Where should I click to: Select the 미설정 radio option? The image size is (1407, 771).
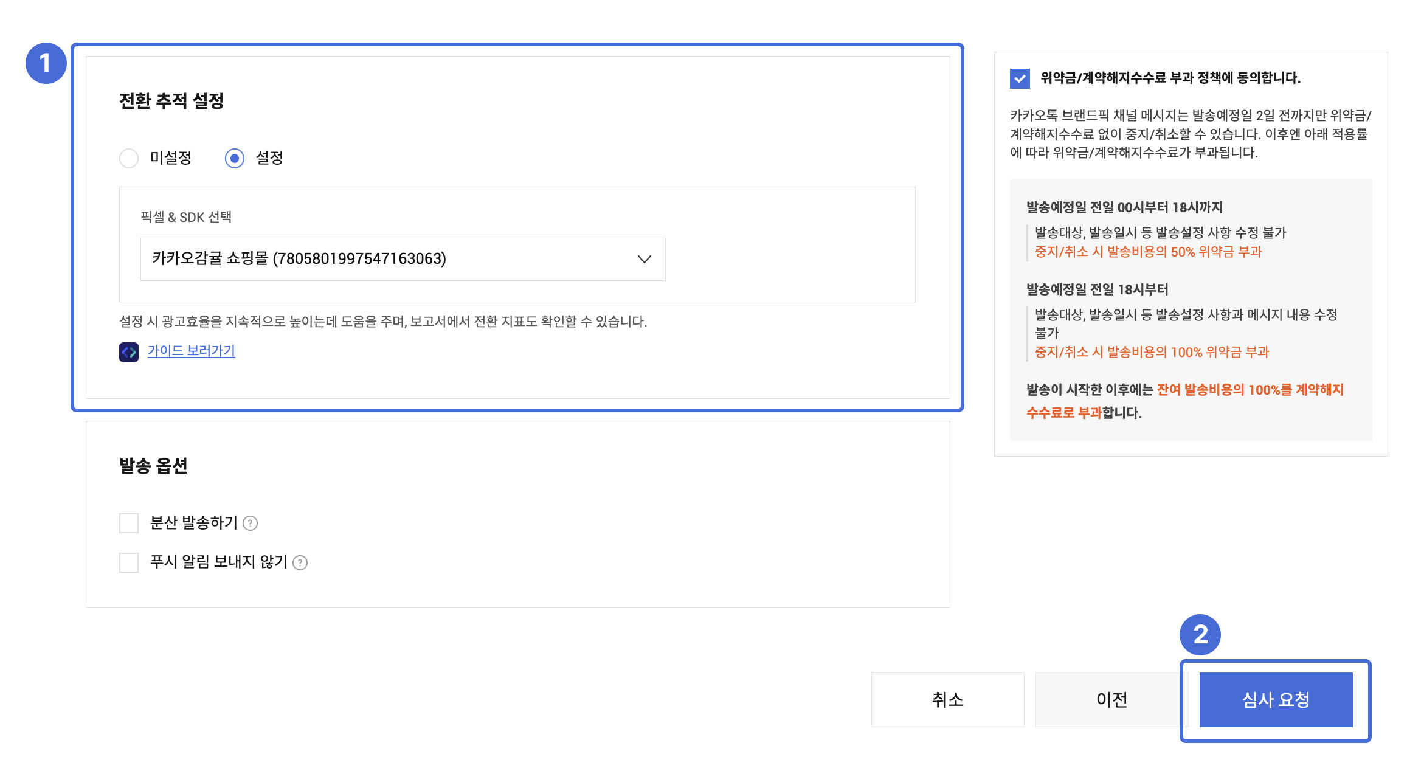[129, 159]
